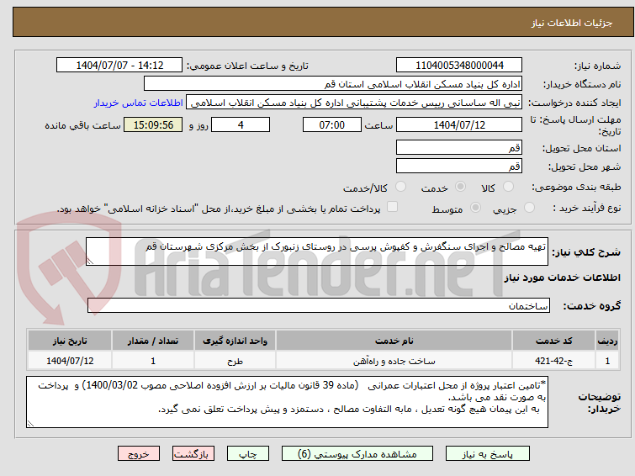
Task: Select the کالا/خدمت radio button
Action: (400, 187)
